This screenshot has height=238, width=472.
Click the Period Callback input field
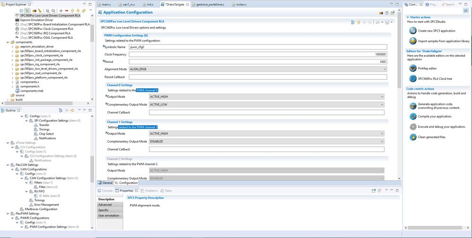pos(258,77)
